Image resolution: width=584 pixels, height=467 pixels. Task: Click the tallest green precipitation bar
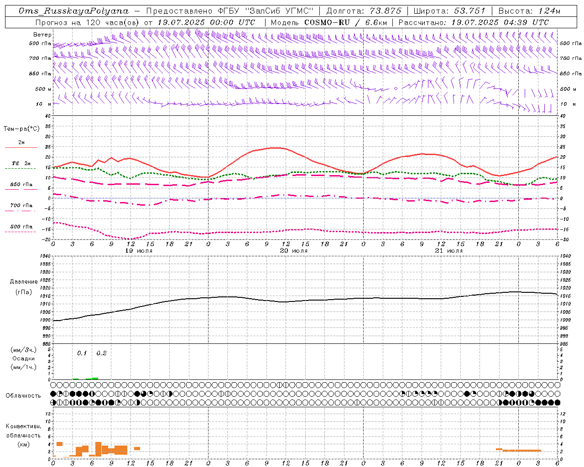tap(95, 379)
